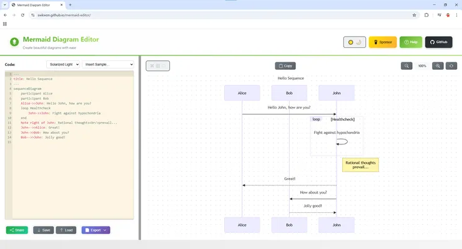Image resolution: width=462 pixels, height=249 pixels.
Task: Reset the diagram view
Action: pyautogui.click(x=451, y=66)
